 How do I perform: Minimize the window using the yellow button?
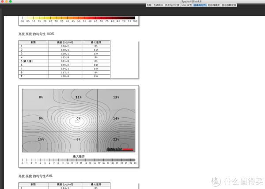click(x=7, y=1)
